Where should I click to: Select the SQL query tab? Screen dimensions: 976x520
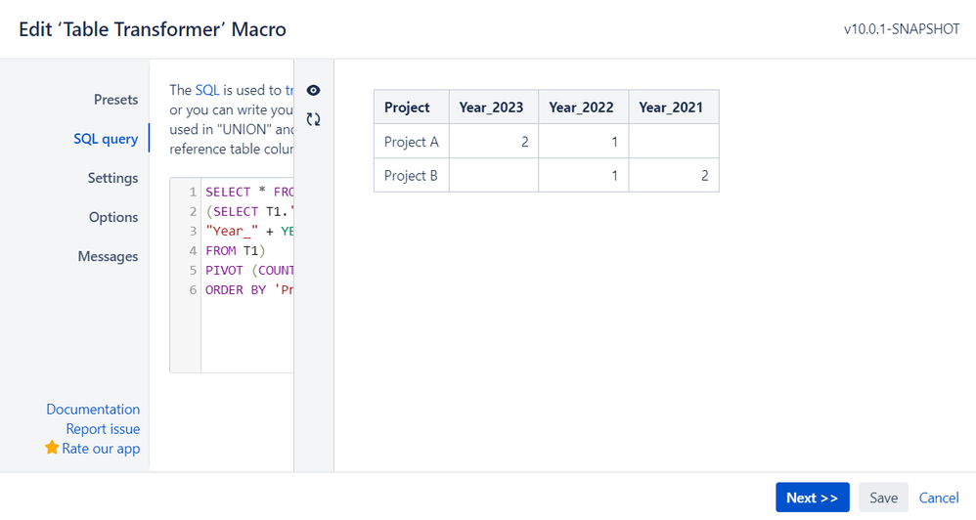coord(106,139)
